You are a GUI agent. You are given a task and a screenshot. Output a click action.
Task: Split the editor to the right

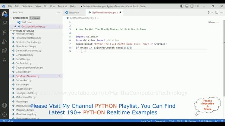pyautogui.click(x=217, y=13)
